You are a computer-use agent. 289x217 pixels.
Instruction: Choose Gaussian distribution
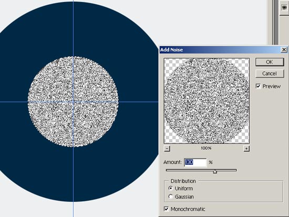[x=171, y=197]
